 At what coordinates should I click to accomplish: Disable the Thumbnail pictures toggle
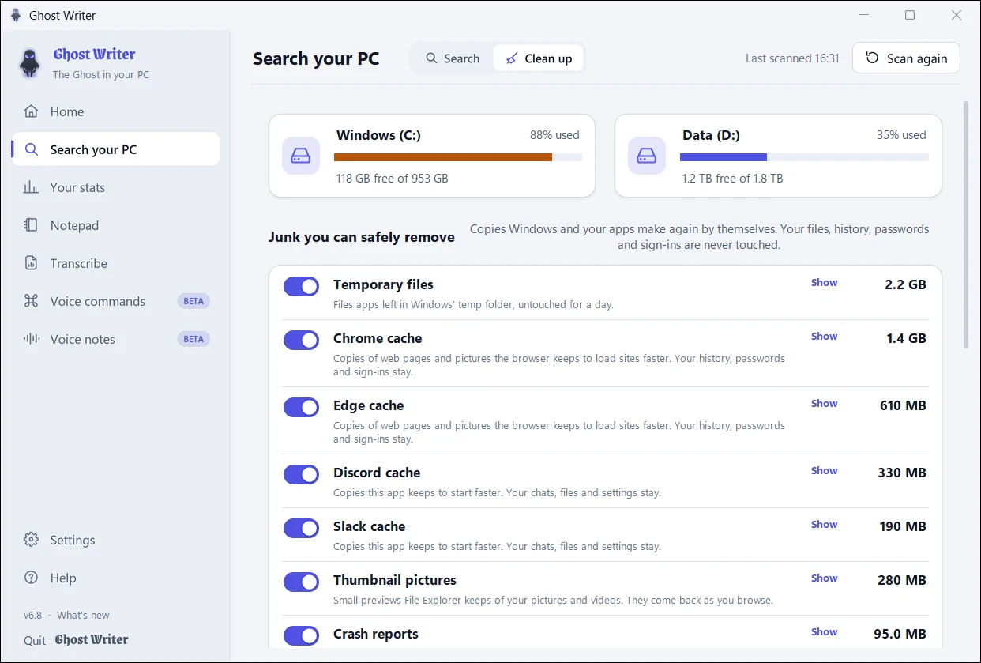301,582
